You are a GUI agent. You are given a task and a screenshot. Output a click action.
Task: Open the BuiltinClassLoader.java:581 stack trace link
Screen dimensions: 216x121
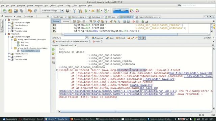191,73
